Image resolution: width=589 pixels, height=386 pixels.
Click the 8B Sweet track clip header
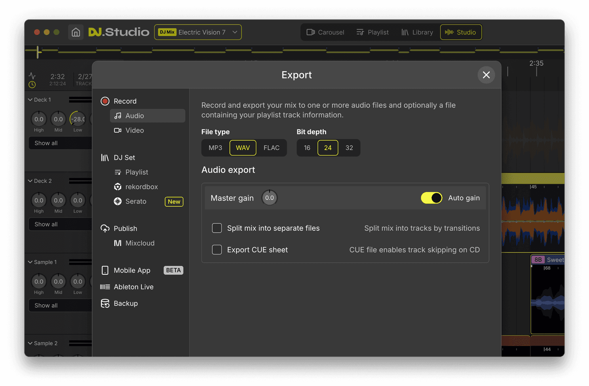pos(548,260)
